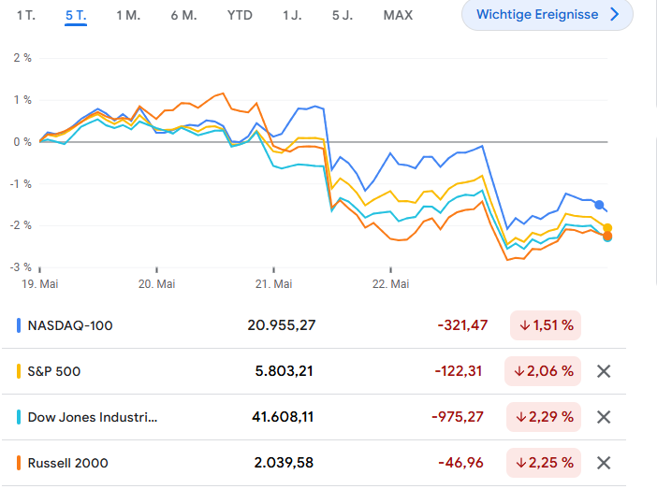Switch to the MAX time range
Screen dimensions: 657x489
[x=398, y=15]
